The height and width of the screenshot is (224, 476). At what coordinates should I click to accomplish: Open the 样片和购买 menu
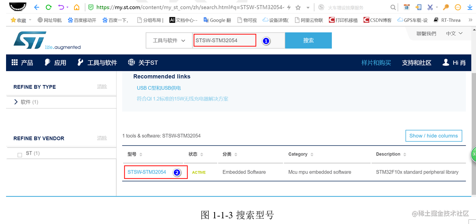pos(376,63)
